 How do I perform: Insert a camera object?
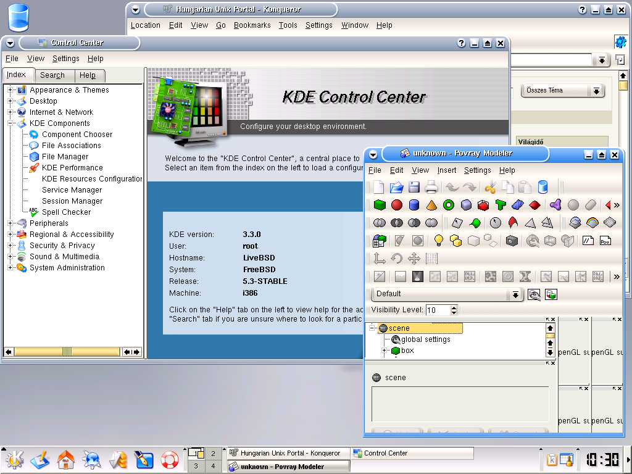coord(512,241)
